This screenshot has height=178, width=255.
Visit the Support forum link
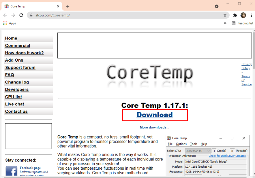click(20, 67)
